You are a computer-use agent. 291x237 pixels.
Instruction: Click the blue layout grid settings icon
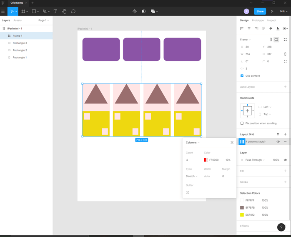pos(242,141)
